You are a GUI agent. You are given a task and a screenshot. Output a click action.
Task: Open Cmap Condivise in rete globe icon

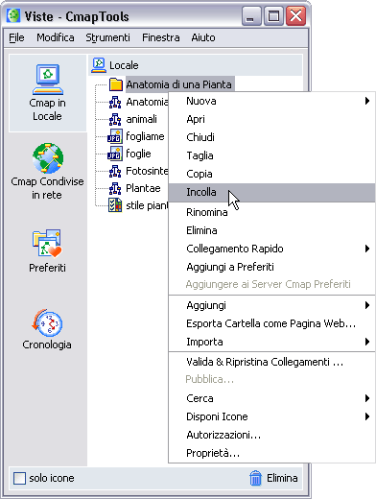tap(48, 158)
